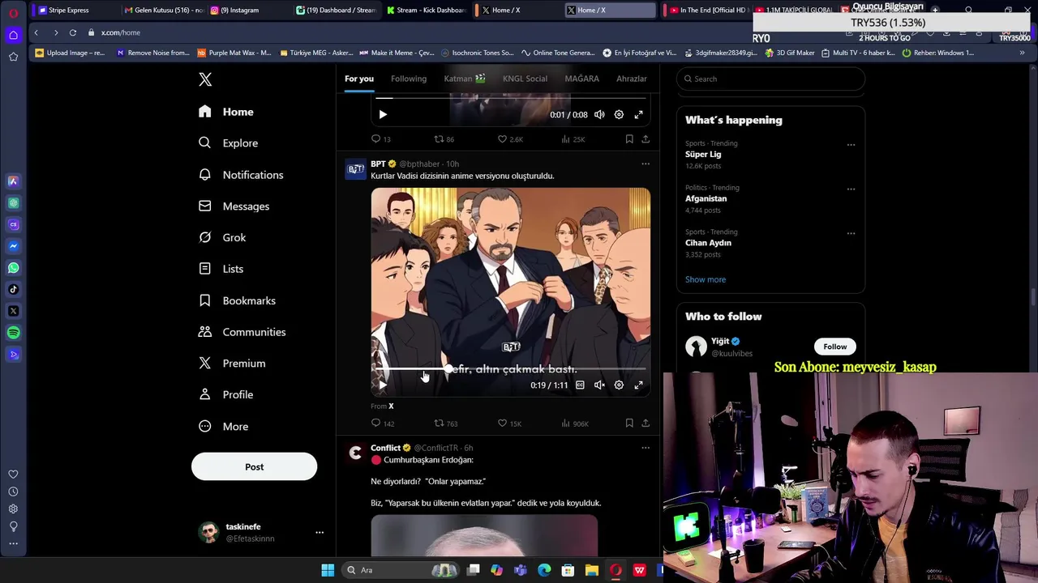Open more options on Conflict post

pos(646,448)
